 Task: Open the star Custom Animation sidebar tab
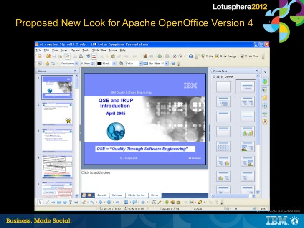[265, 98]
